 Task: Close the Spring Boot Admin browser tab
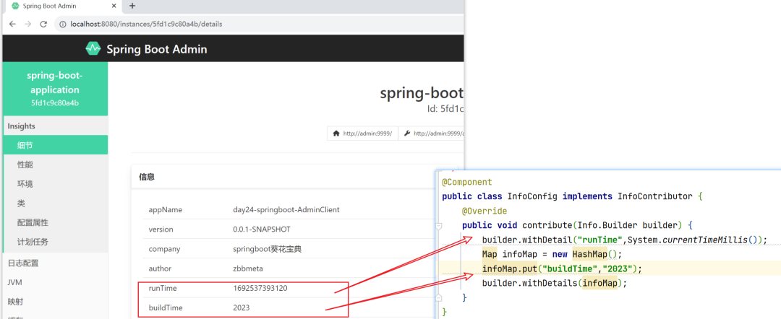(114, 6)
